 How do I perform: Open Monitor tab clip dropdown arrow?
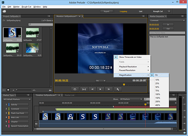80,16
